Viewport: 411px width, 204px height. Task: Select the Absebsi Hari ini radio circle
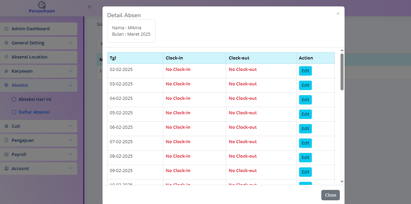point(14,99)
